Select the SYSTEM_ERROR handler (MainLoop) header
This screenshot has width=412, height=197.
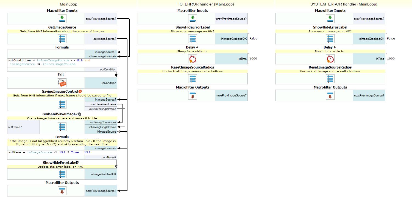344,4
